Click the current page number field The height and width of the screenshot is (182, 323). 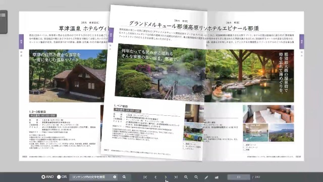tap(239, 177)
